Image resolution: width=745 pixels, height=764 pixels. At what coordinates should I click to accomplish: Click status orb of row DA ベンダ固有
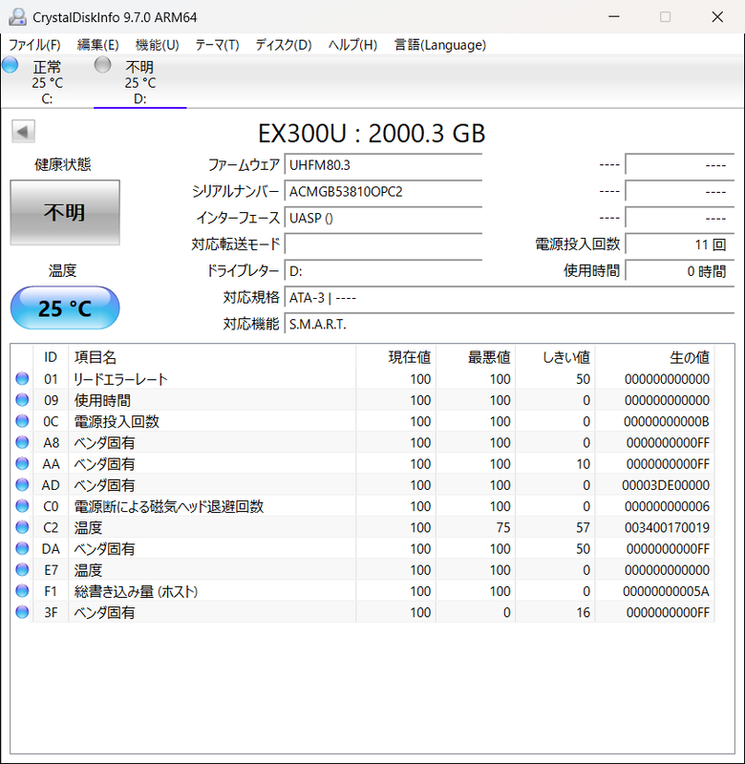[22, 548]
